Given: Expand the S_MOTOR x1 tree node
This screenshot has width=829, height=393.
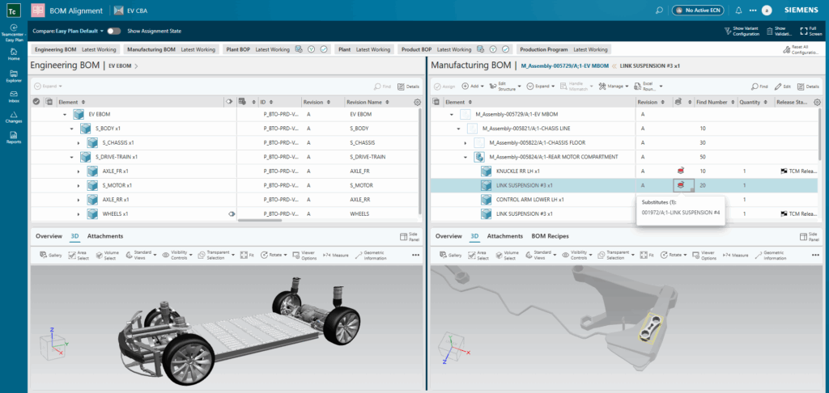Looking at the screenshot, I should [79, 185].
